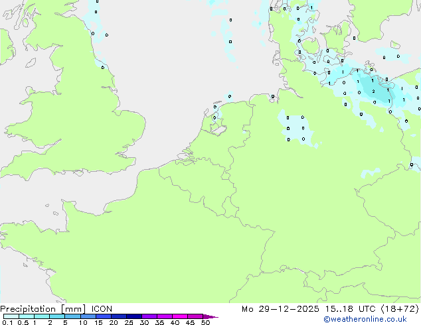Click the 'Precipitation [mm]' label text
The height and width of the screenshot is (325, 421).
(x=43, y=309)
